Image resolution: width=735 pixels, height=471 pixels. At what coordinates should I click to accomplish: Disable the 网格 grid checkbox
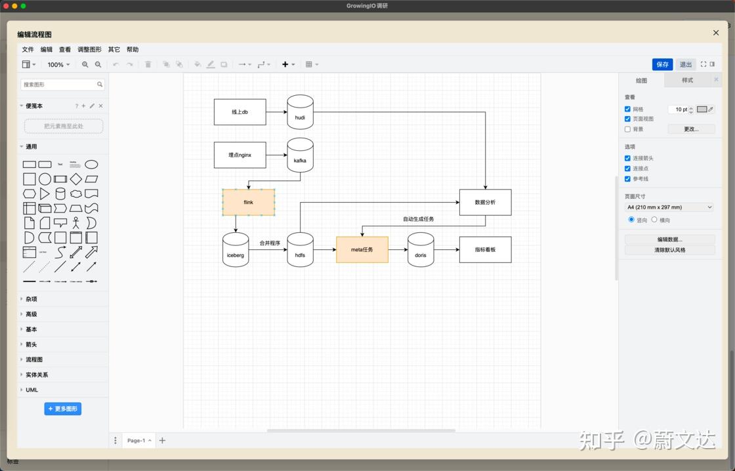[627, 109]
